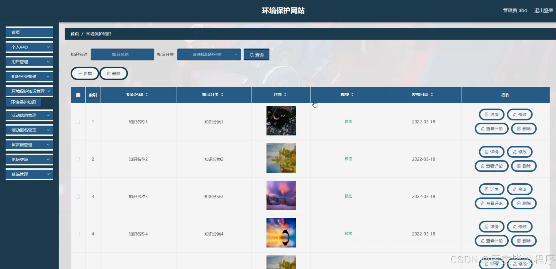Viewport: 556px width, 269px height.
Task: Click 删除 for the 知识名称2 row
Action: pos(524,166)
